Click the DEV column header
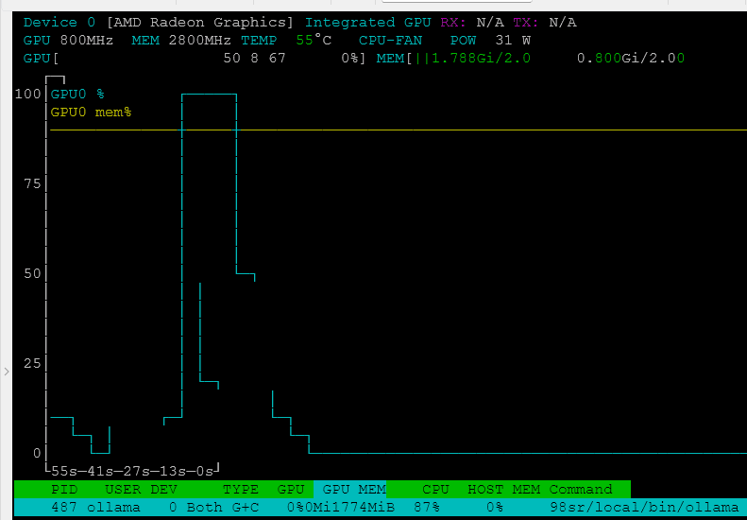 164,490
